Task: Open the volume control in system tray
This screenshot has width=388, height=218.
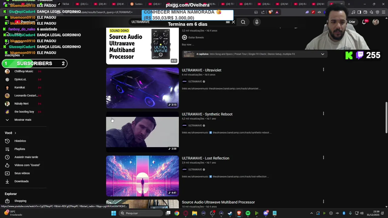Action: point(362,213)
